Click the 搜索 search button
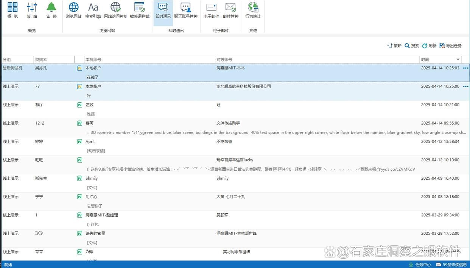The image size is (470, 268). click(x=412, y=46)
